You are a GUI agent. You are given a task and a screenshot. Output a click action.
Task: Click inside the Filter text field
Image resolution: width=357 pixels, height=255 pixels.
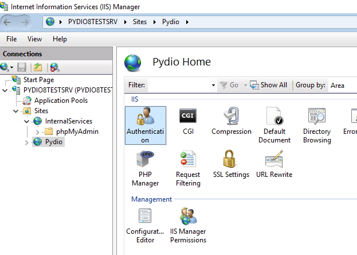179,85
